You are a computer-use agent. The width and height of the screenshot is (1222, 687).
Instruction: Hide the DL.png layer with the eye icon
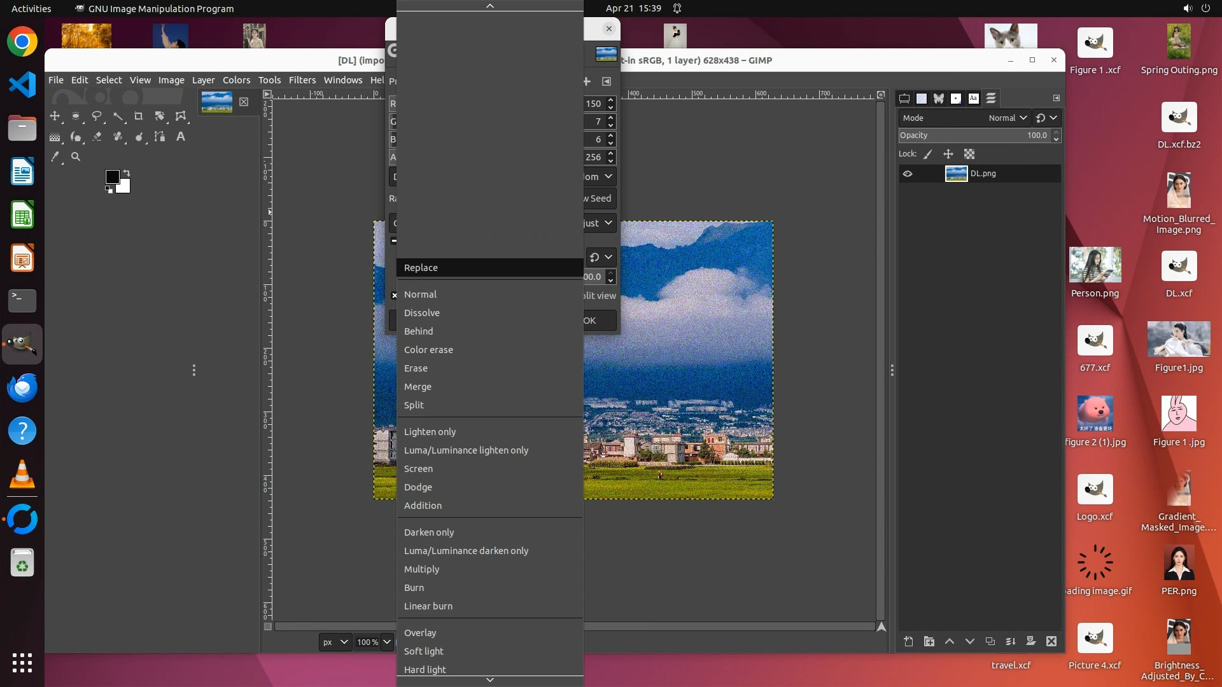tap(908, 174)
